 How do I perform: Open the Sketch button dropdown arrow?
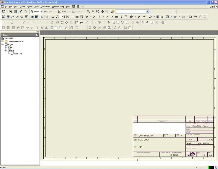click(70, 11)
